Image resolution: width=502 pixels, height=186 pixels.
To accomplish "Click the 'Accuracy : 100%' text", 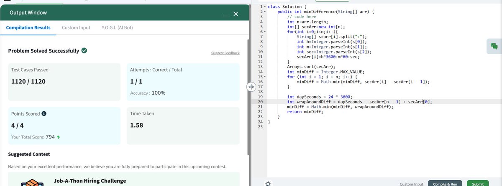I will [148, 93].
